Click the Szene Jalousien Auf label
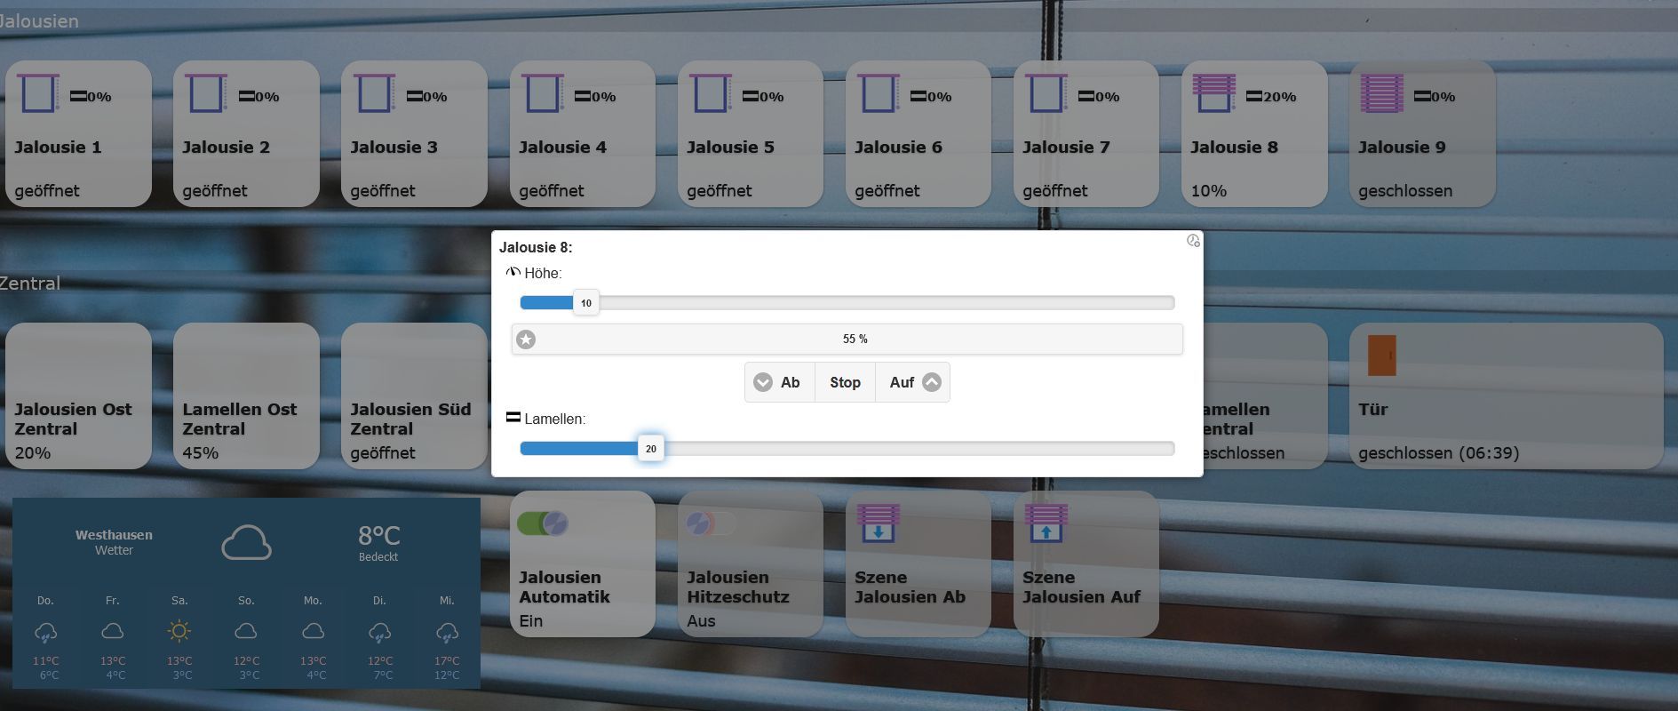This screenshot has height=711, width=1678. 1081,587
